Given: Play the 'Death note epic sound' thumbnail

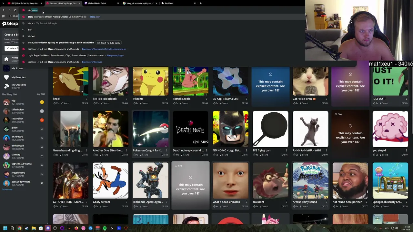Looking at the screenshot, I should pos(190,129).
